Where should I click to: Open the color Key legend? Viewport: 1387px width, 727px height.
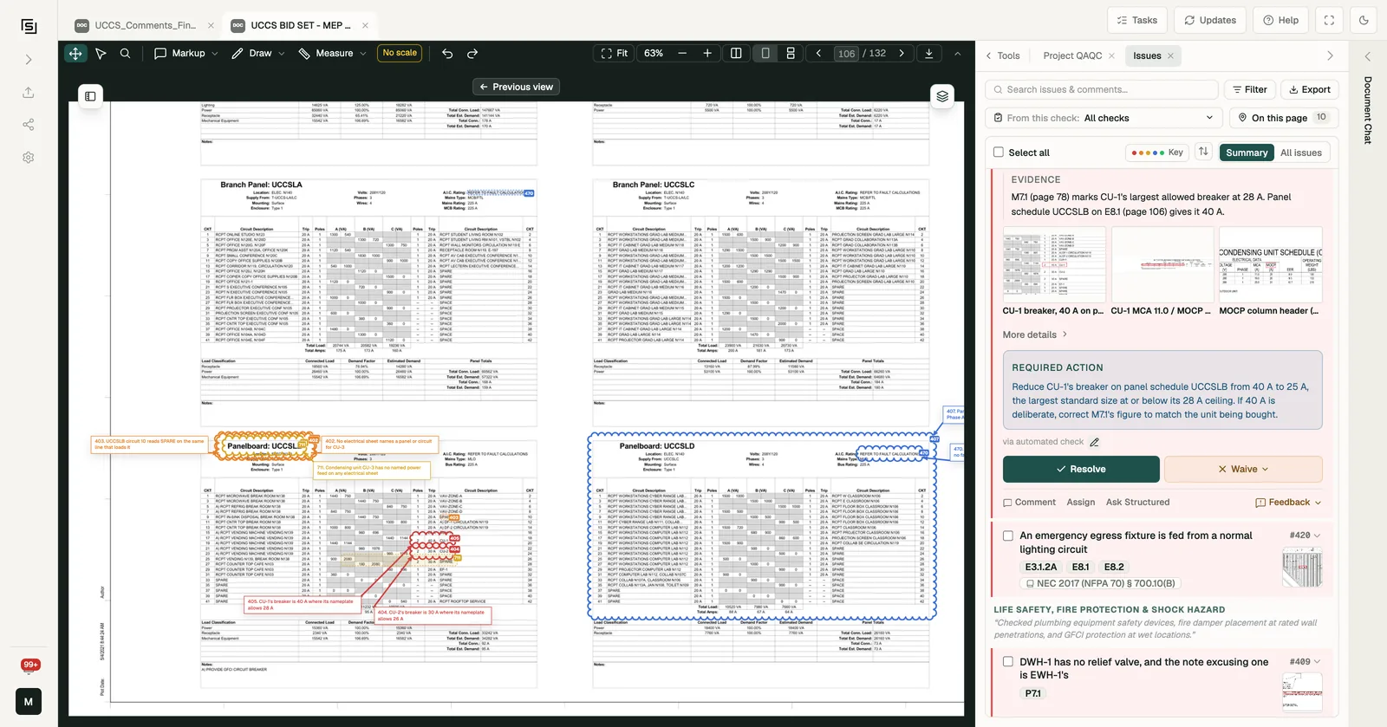[1157, 153]
